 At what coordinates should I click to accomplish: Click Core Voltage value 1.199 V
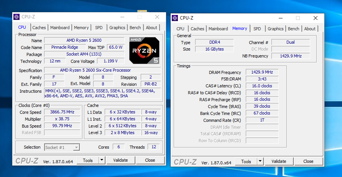(x=111, y=61)
